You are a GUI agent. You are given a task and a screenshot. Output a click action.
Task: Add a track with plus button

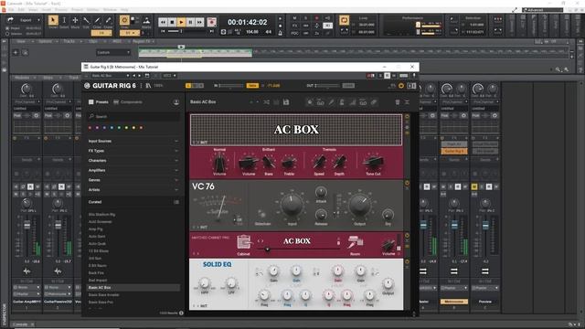(16, 53)
